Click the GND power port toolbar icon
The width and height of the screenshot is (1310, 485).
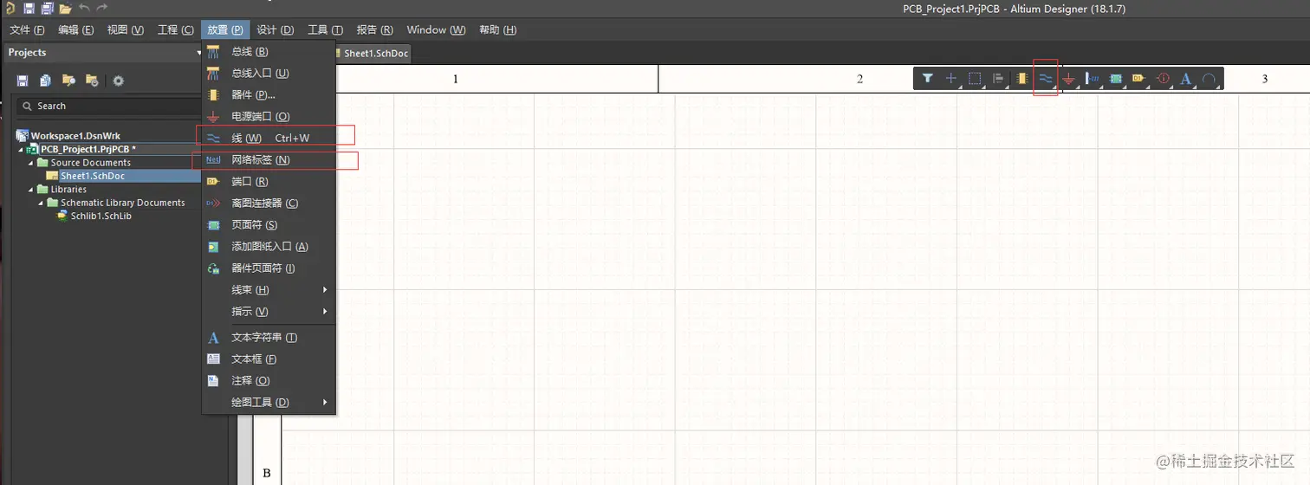pyautogui.click(x=1069, y=80)
